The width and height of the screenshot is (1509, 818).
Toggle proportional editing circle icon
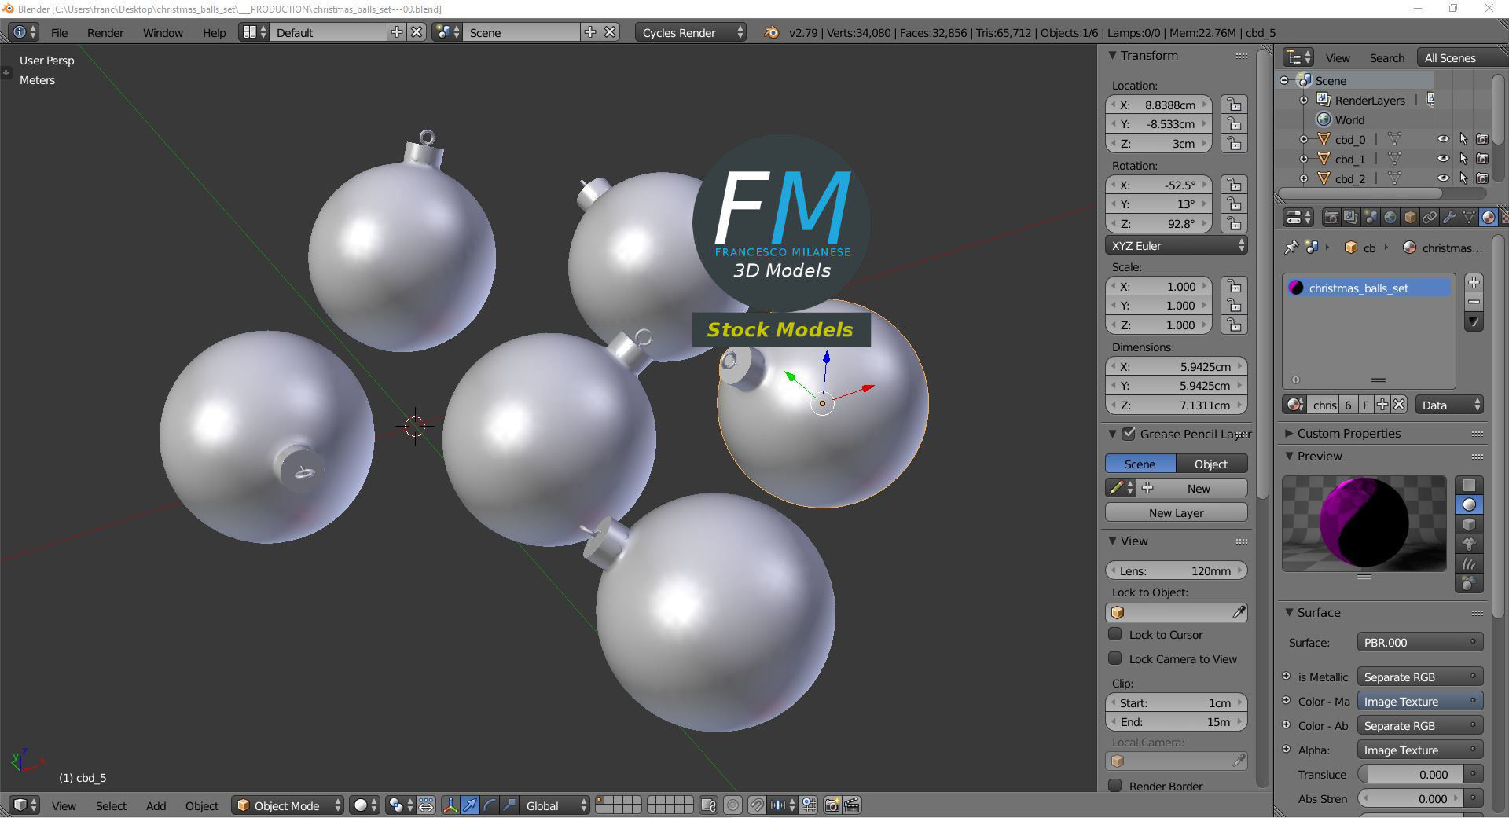pyautogui.click(x=732, y=805)
